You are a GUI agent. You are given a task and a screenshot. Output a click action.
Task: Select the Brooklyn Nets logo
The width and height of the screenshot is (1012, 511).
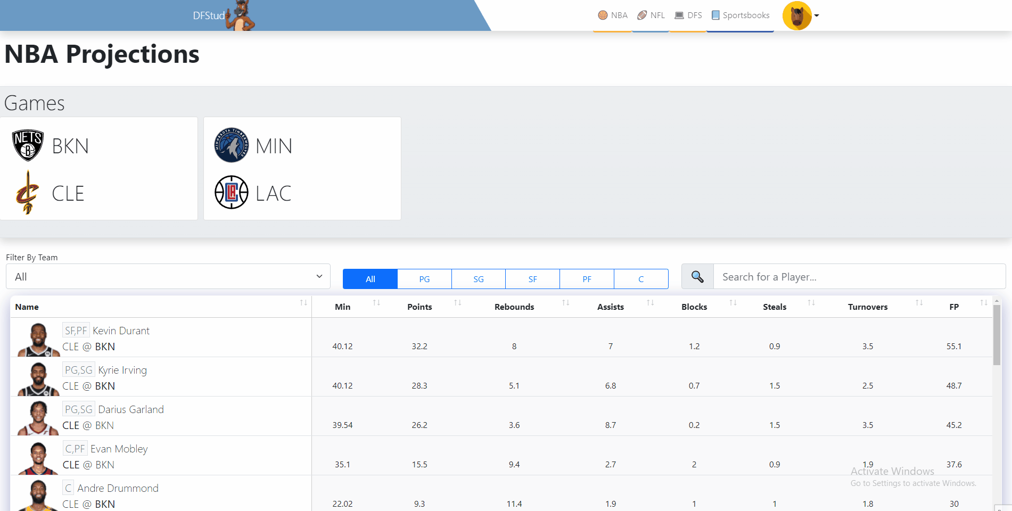pyautogui.click(x=28, y=145)
